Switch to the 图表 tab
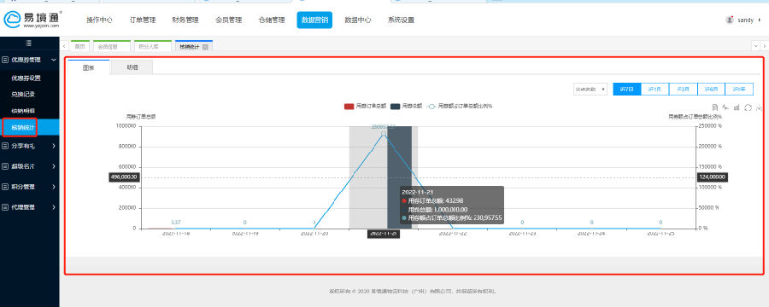Viewport: 769px width, 307px height. 89,67
